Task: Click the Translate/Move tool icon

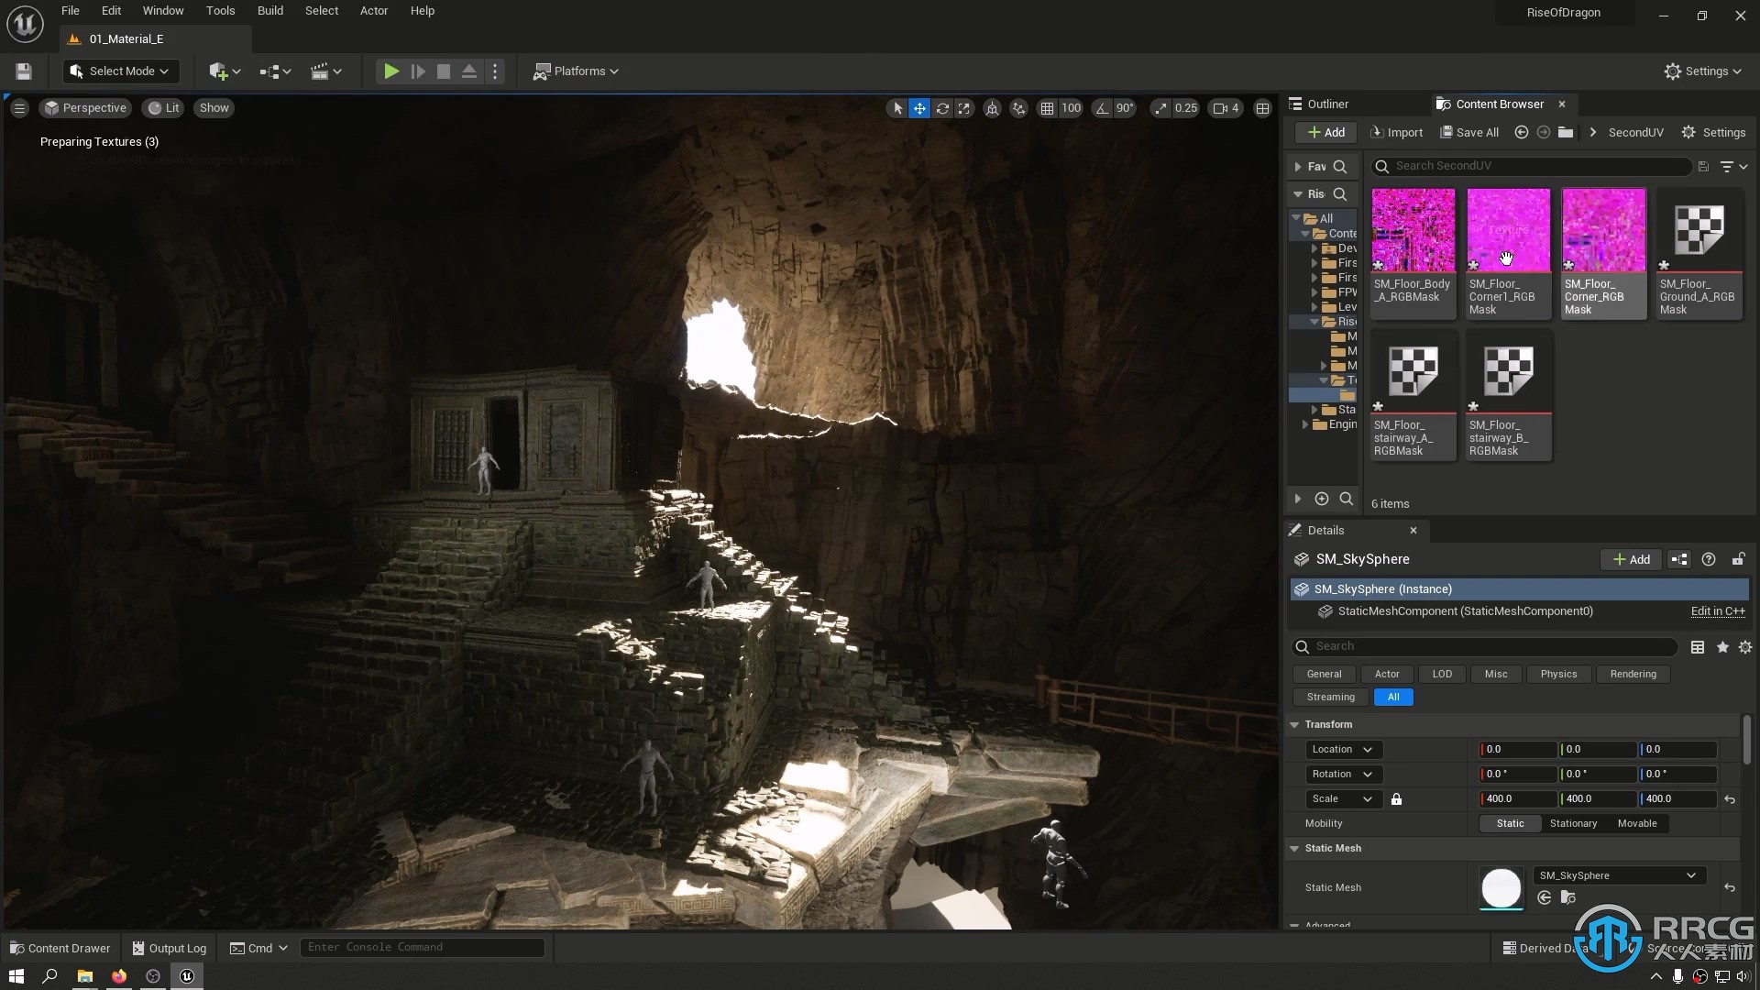Action: 920,107
